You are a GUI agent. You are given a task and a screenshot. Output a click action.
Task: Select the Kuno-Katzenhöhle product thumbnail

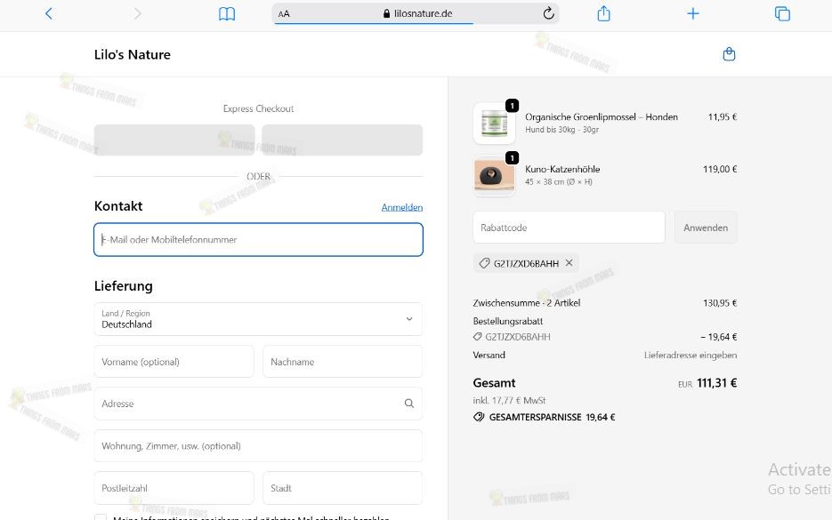point(494,175)
